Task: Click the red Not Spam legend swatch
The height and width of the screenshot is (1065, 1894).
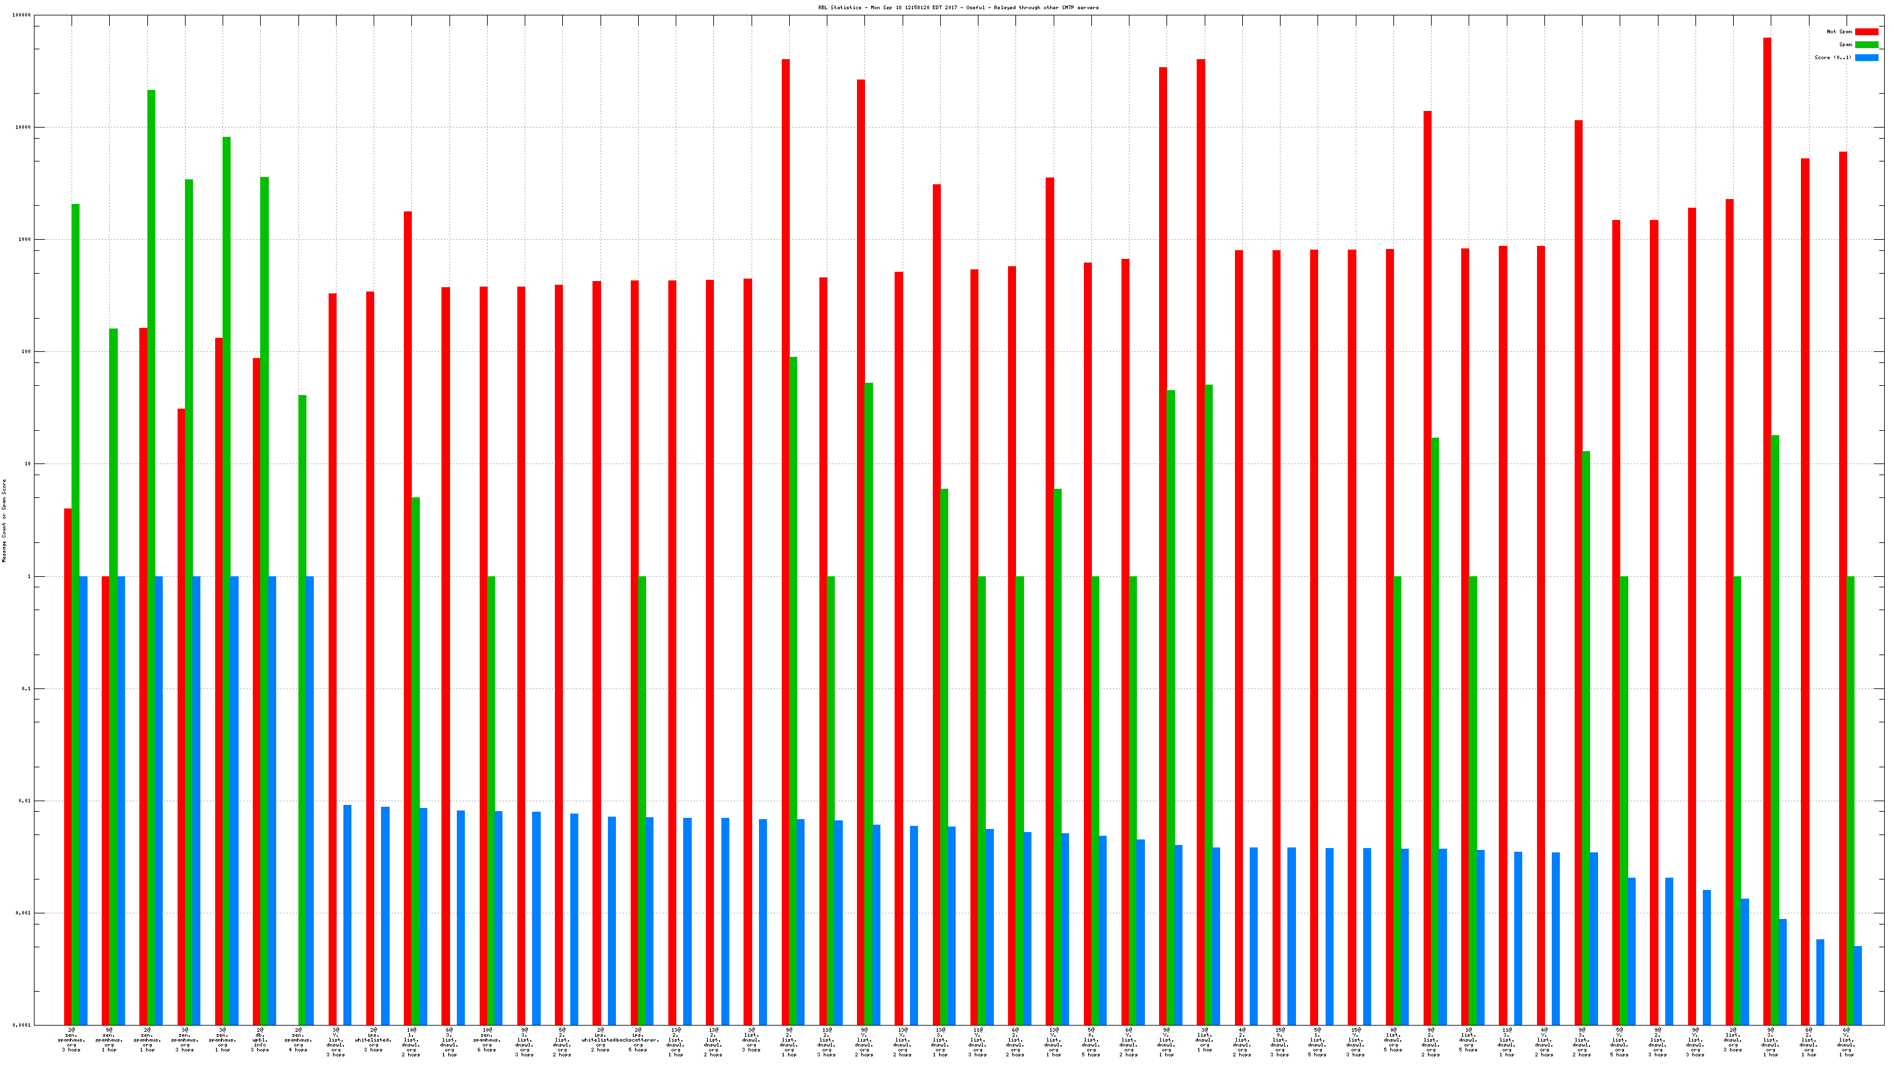Action: pyautogui.click(x=1866, y=31)
